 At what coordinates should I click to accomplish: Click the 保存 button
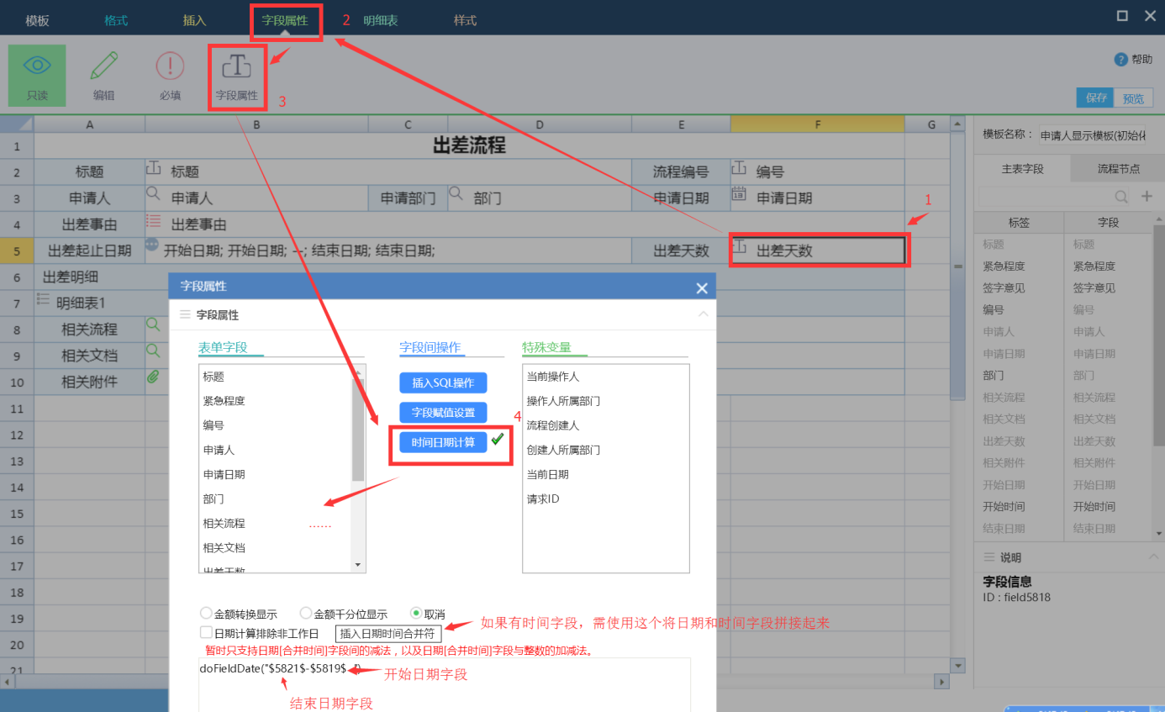[x=1095, y=98]
